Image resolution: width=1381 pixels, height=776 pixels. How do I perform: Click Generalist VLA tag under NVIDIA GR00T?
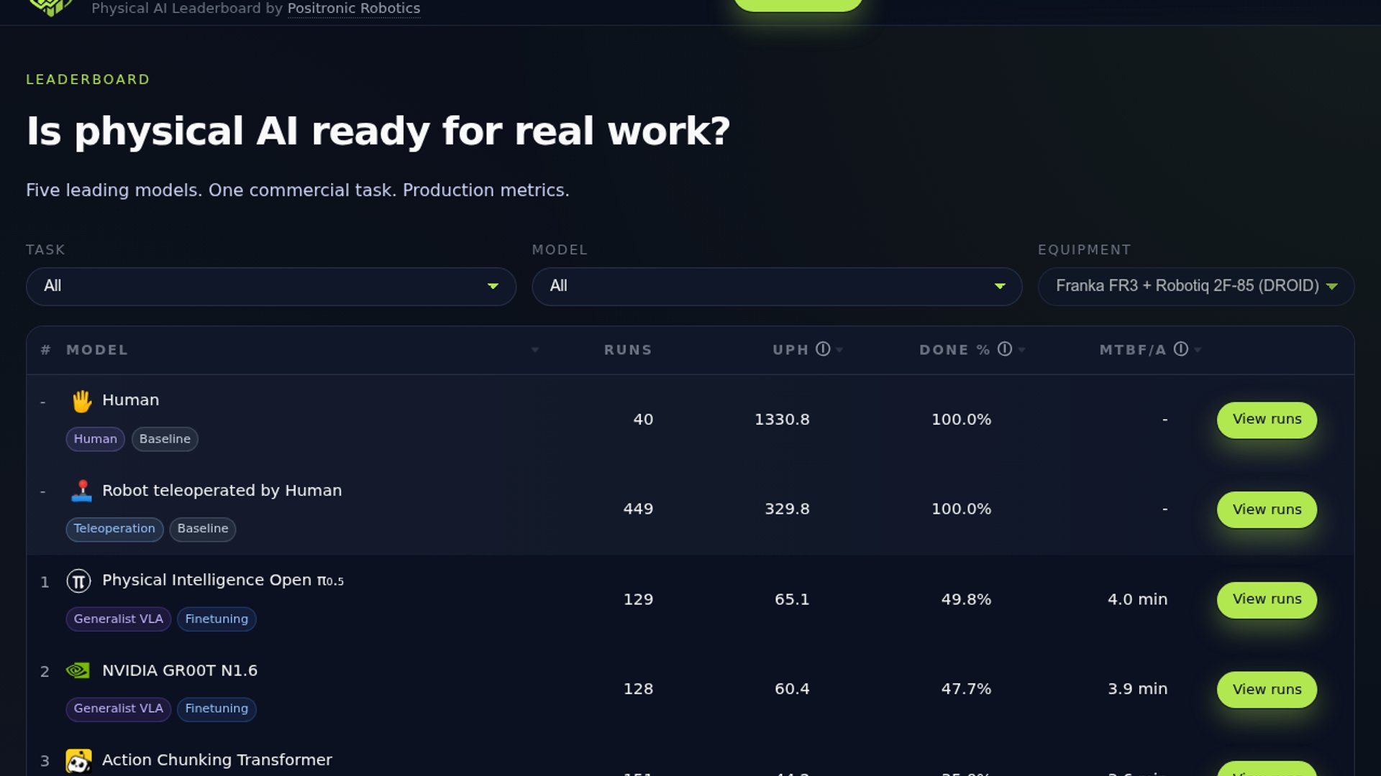pos(118,708)
